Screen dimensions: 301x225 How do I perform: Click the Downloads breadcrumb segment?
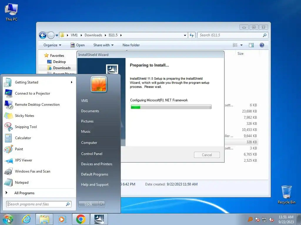coord(93,35)
